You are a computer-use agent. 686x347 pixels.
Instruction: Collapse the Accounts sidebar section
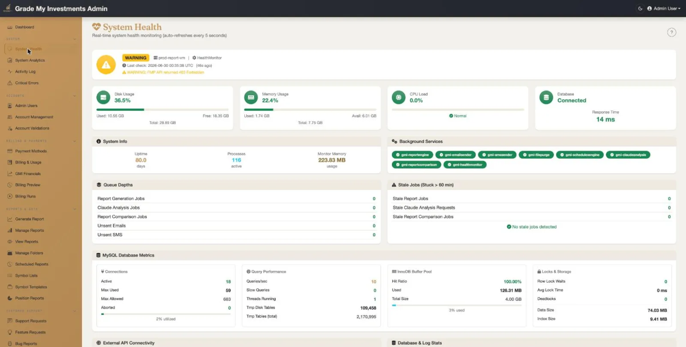[75, 96]
